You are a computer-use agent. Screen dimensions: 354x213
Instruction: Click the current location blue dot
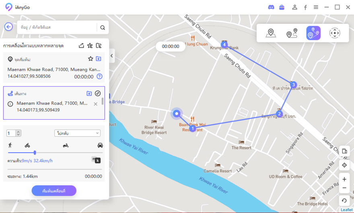click(x=177, y=113)
